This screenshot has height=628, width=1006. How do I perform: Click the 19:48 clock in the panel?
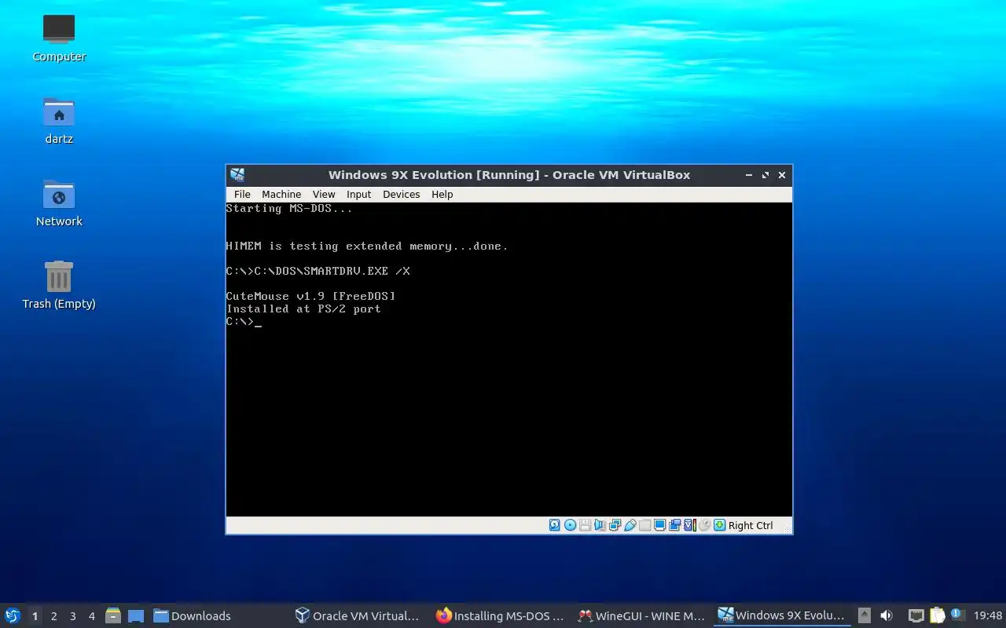[988, 615]
